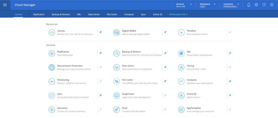This screenshot has height=118, width=278.
Task: Unpin Active IQ using its pin
Action: pos(230,95)
